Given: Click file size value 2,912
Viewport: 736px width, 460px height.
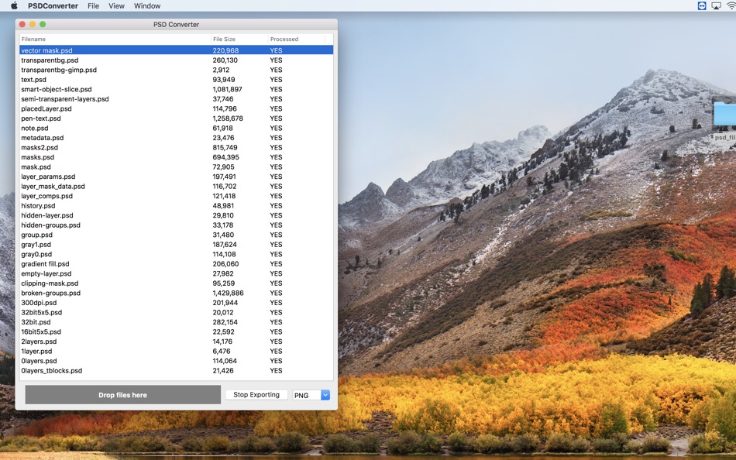Looking at the screenshot, I should (221, 70).
